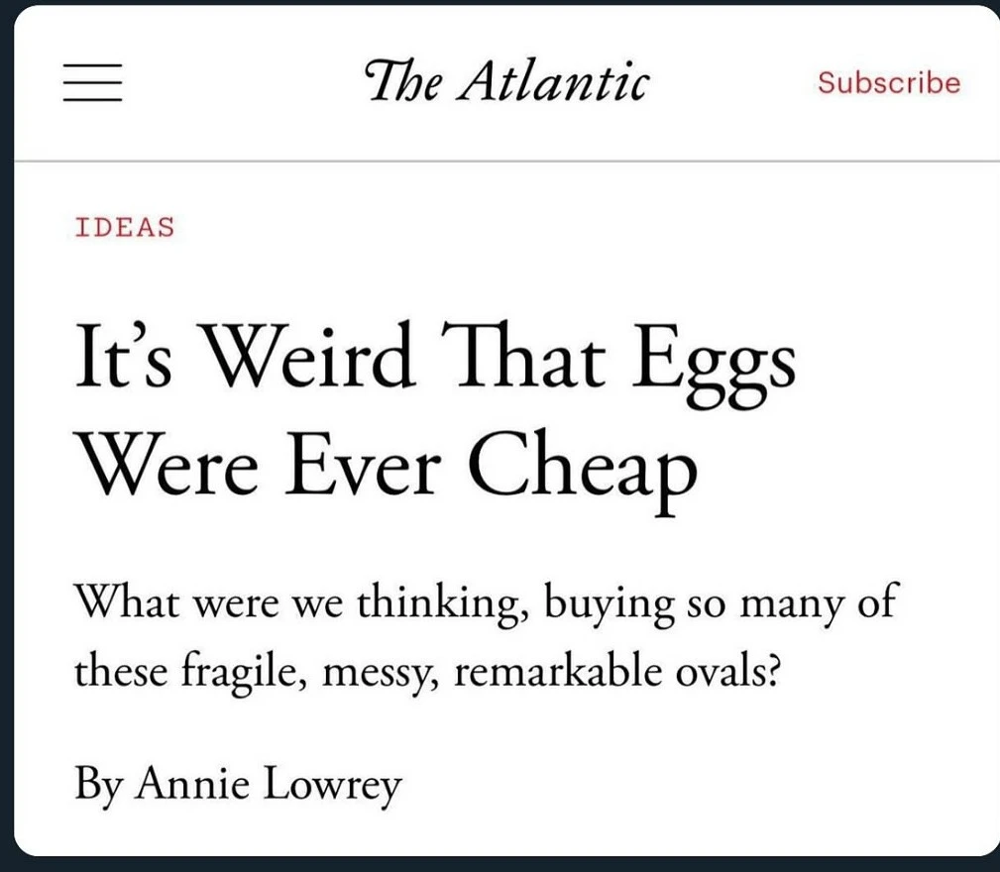Click the article subtitle text

484,637
